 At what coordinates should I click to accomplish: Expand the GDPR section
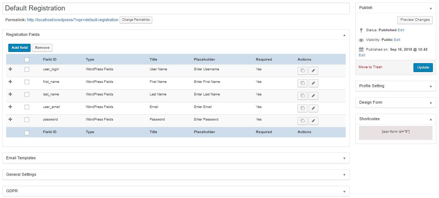pos(344,191)
